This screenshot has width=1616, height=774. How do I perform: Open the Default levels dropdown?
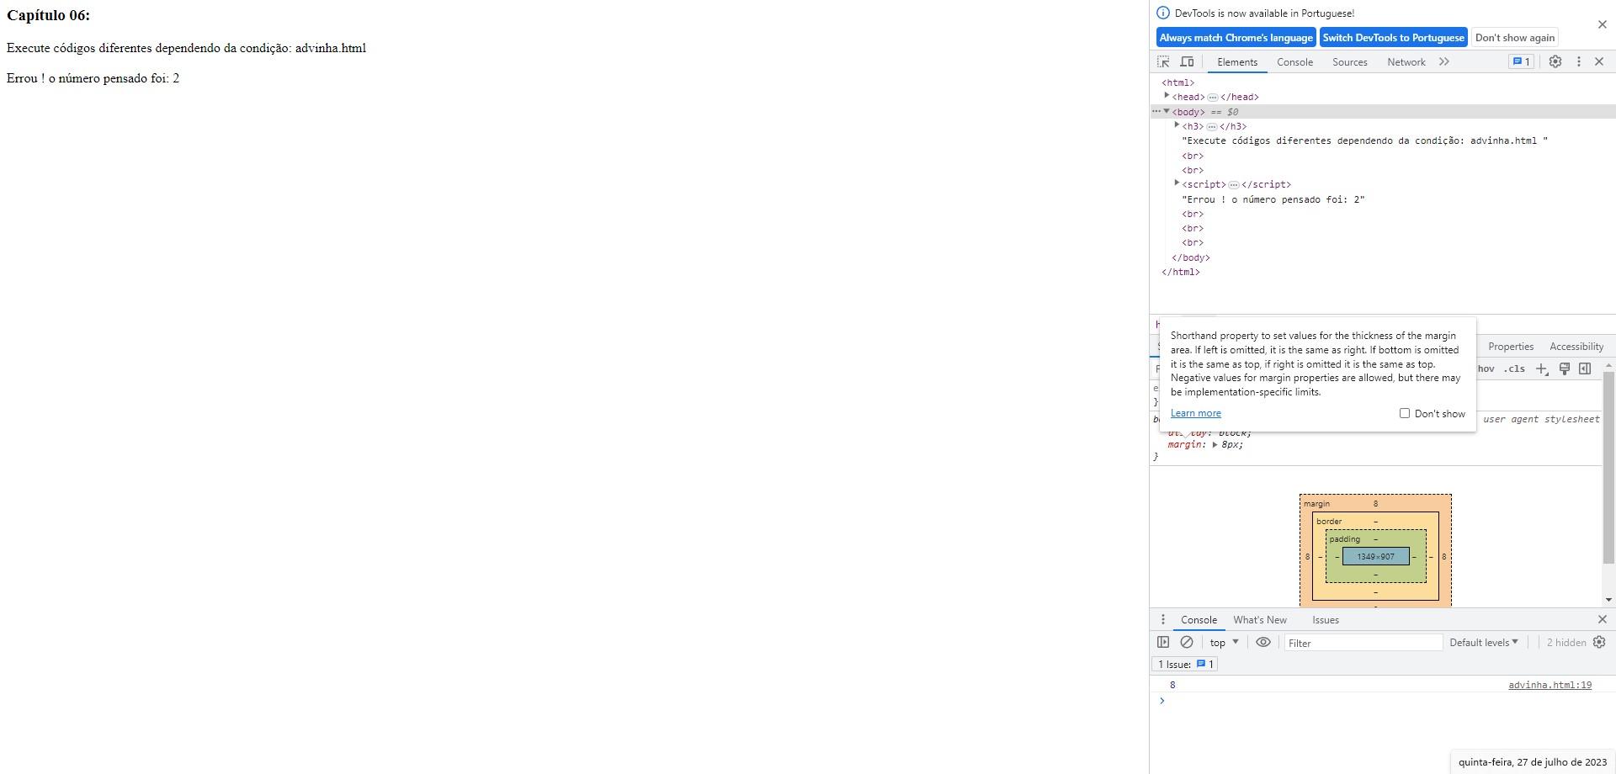point(1484,643)
